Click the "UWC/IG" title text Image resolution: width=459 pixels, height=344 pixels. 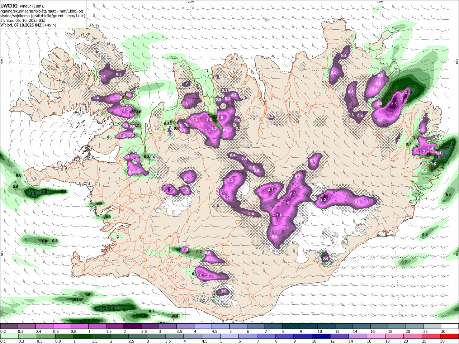click(9, 5)
